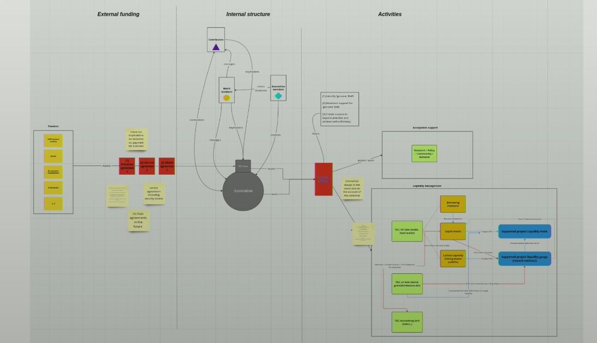Select the gray Association circle
This screenshot has height=343, width=597.
[243, 191]
